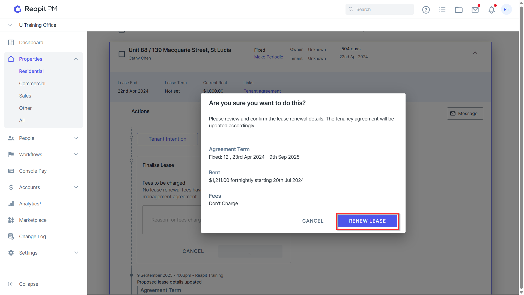Viewport: 524px width, 295px height.
Task: Open the U Training Office dropdown
Action: pyautogui.click(x=10, y=25)
